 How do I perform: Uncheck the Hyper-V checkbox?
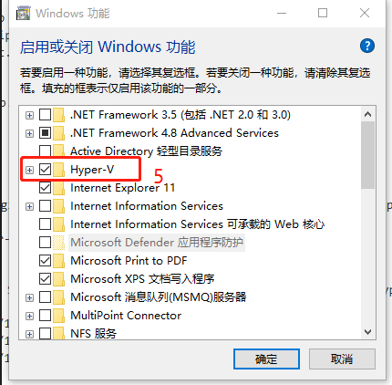[45, 170]
